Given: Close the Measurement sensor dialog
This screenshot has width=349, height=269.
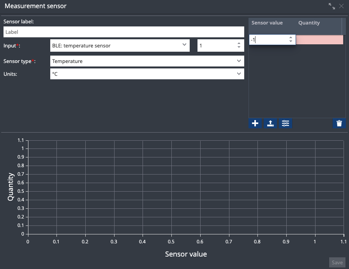Looking at the screenshot, I should [x=341, y=6].
